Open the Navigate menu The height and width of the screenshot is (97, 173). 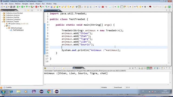(25, 4)
